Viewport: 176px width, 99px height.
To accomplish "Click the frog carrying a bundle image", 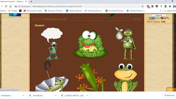I will (x=126, y=44).
